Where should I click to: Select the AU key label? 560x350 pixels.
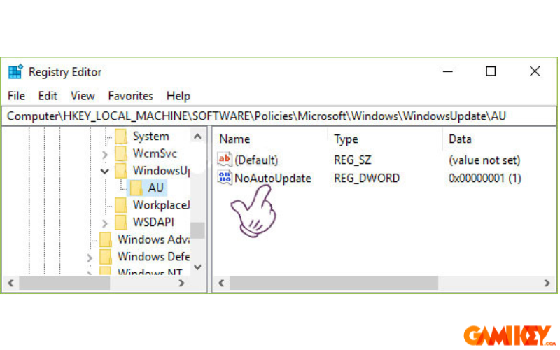pos(155,188)
